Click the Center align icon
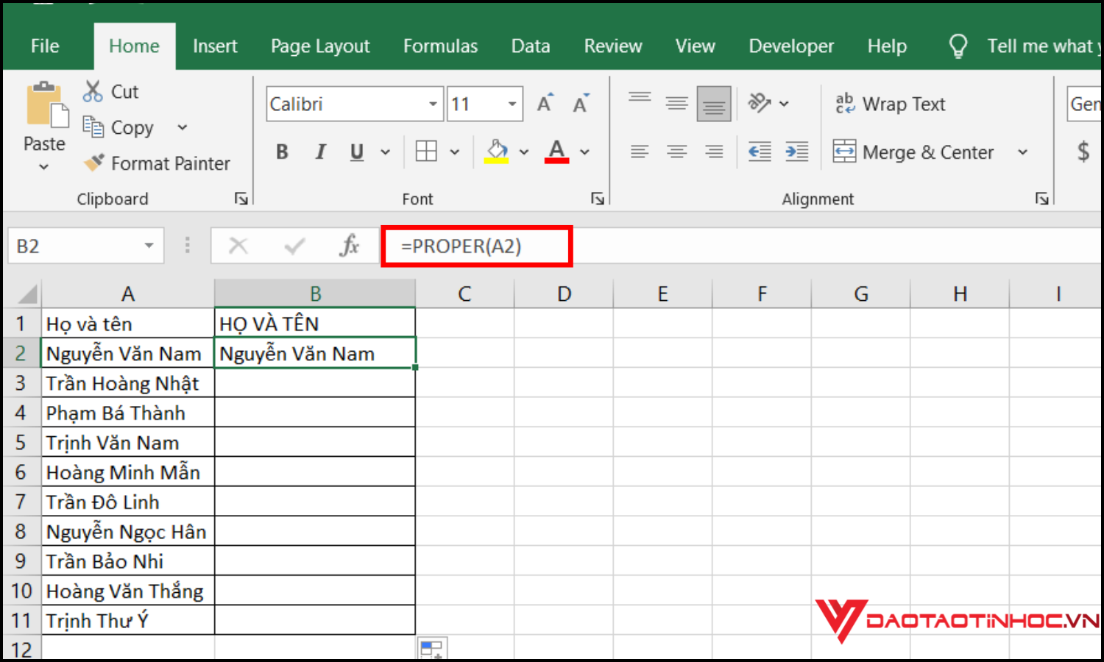The height and width of the screenshot is (662, 1104). pos(676,152)
